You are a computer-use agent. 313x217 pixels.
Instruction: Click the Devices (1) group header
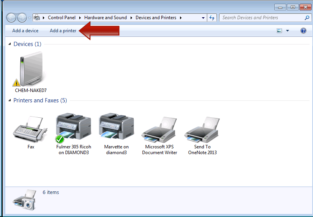point(27,44)
